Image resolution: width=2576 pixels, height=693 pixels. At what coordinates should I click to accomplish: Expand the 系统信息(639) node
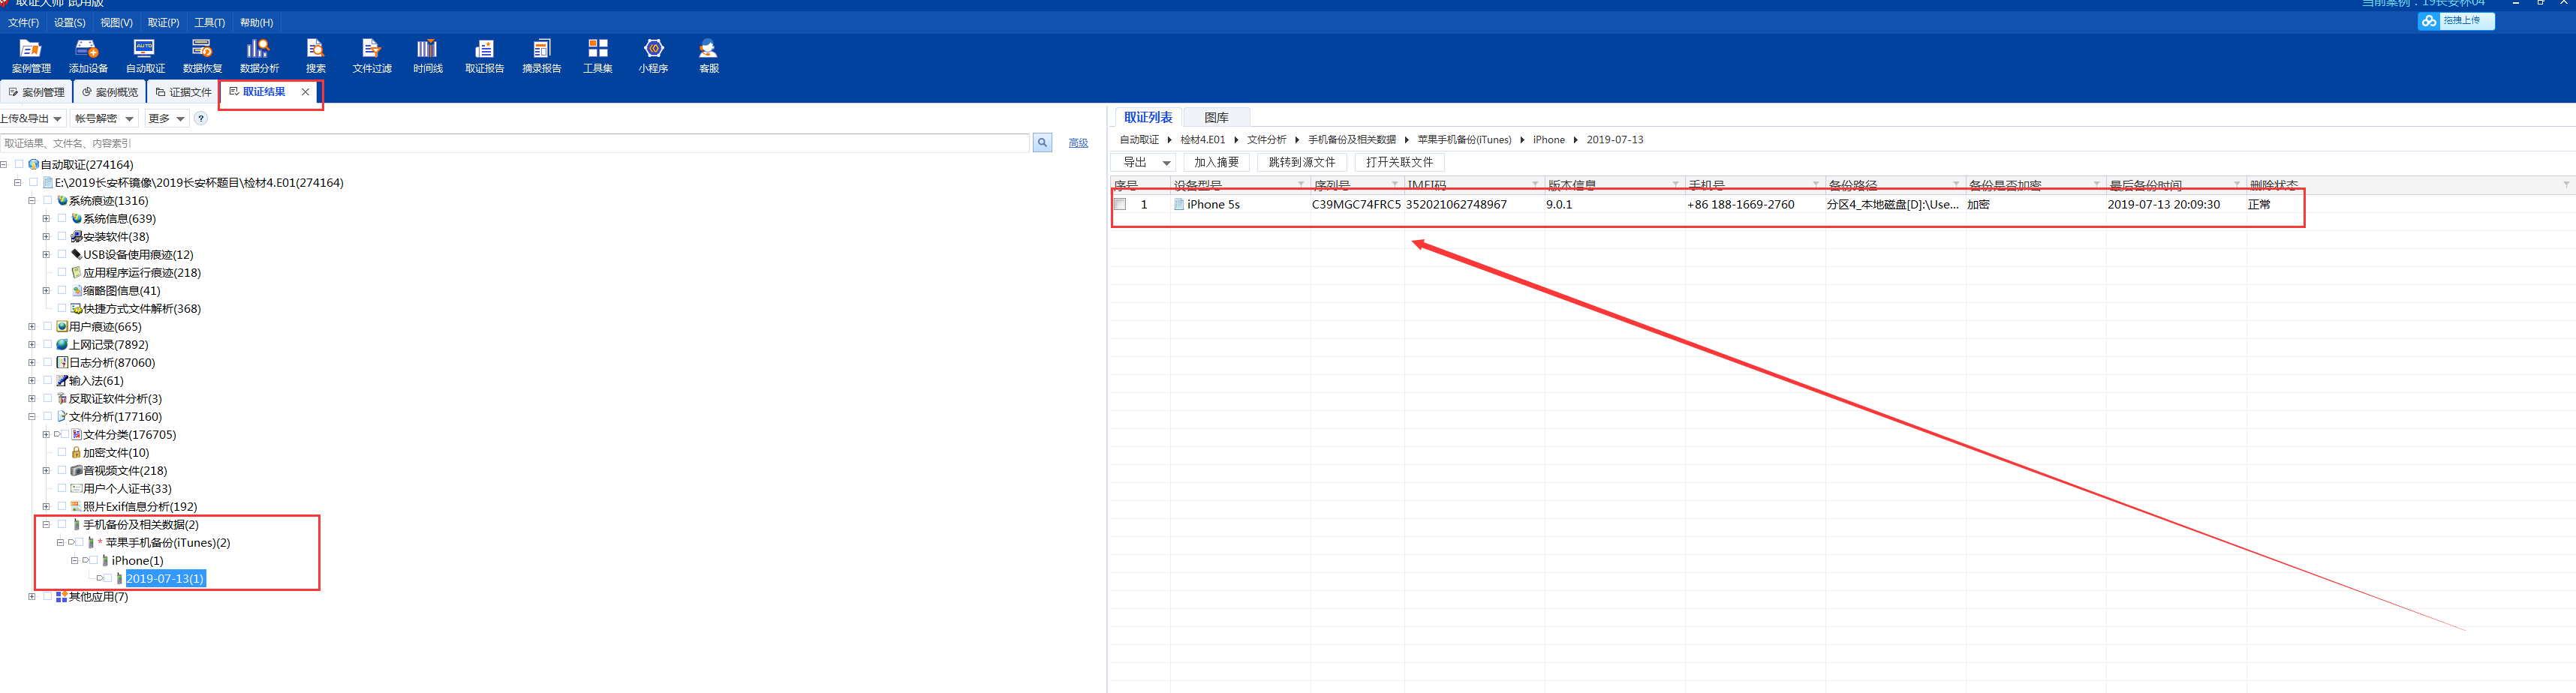pyautogui.click(x=46, y=219)
